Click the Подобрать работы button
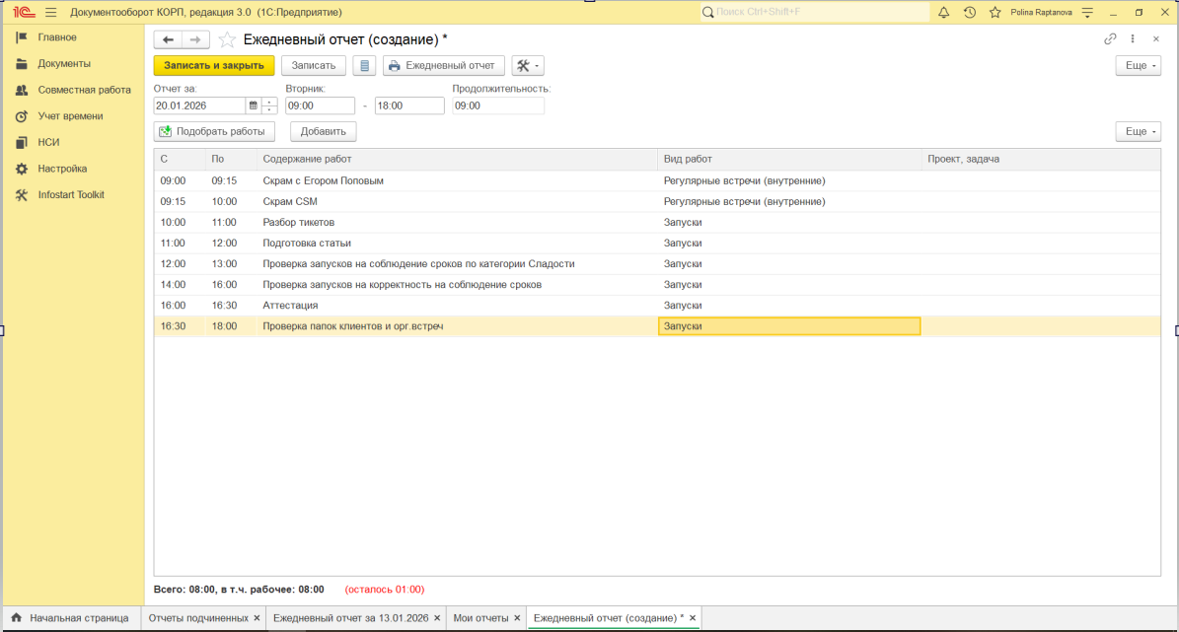Viewport: 1179px width, 632px height. point(212,131)
